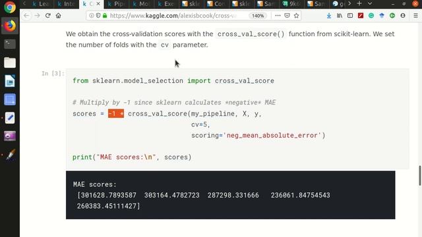Open Firefox from the dock

(10, 26)
